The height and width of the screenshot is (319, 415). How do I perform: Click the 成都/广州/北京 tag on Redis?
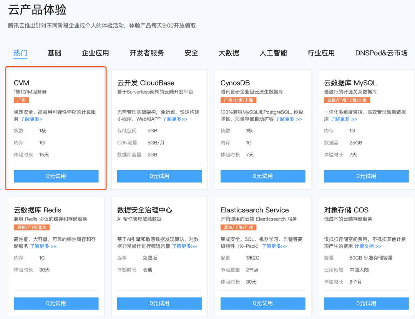(32, 228)
